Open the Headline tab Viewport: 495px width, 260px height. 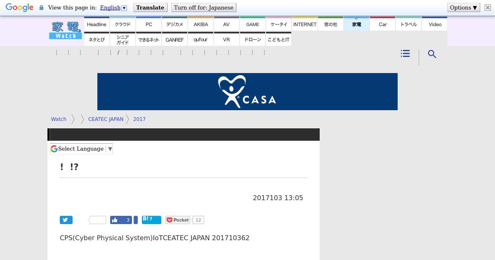click(97, 24)
